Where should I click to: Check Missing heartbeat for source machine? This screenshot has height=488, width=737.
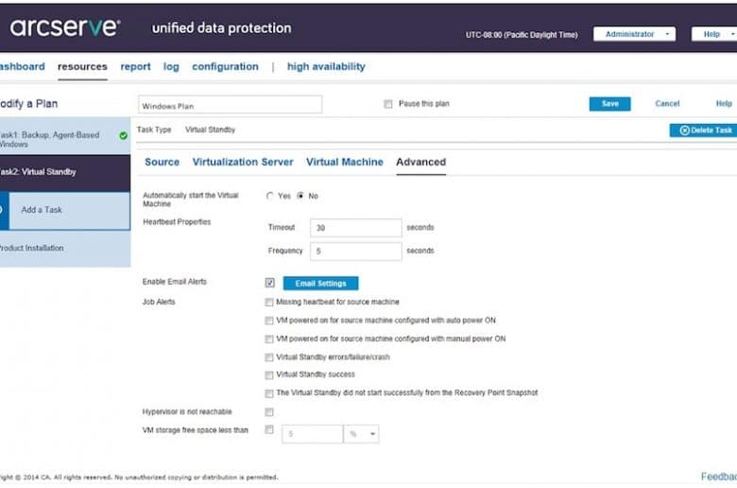click(x=269, y=302)
